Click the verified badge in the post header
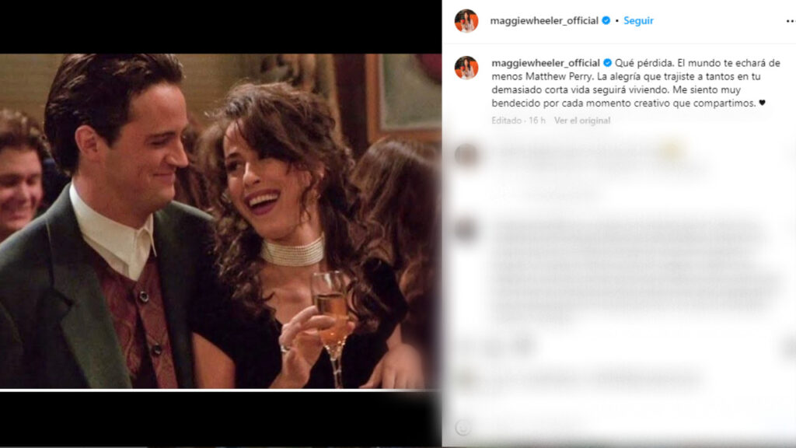Viewport: 796px width, 448px height. pos(606,21)
